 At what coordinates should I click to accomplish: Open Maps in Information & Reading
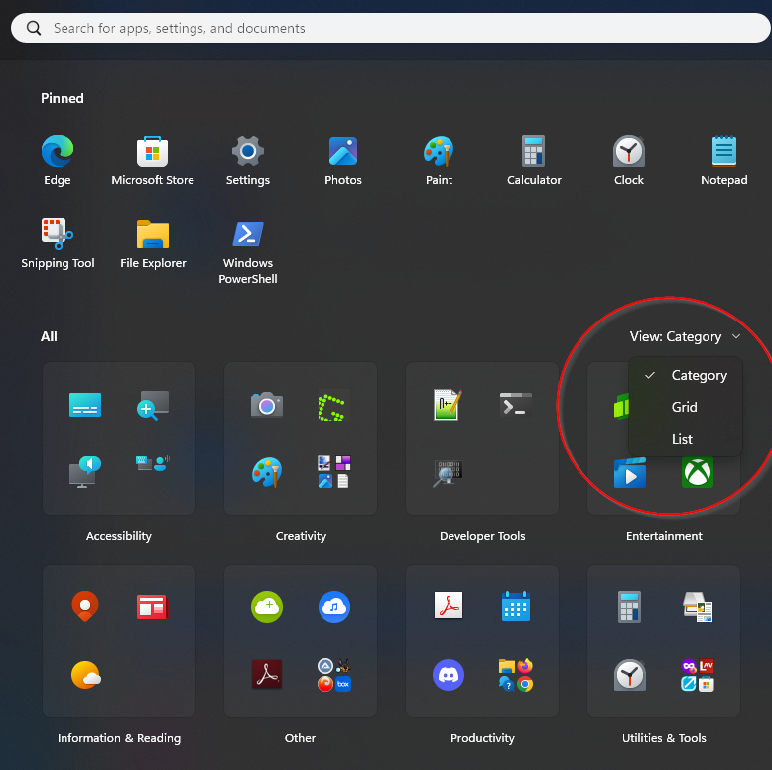[85, 606]
